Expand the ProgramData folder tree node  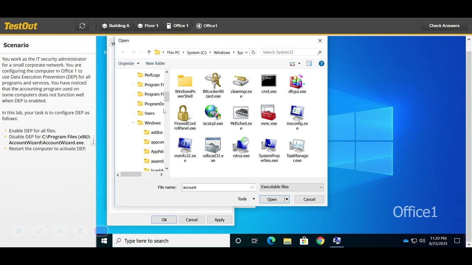click(133, 104)
